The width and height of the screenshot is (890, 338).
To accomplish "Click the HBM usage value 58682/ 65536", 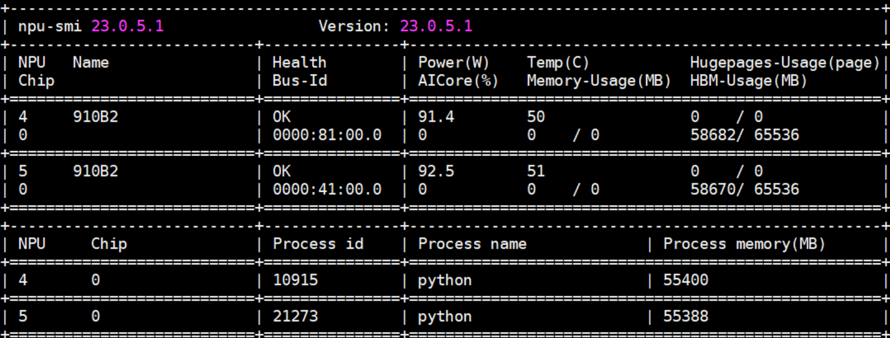I will tap(744, 135).
